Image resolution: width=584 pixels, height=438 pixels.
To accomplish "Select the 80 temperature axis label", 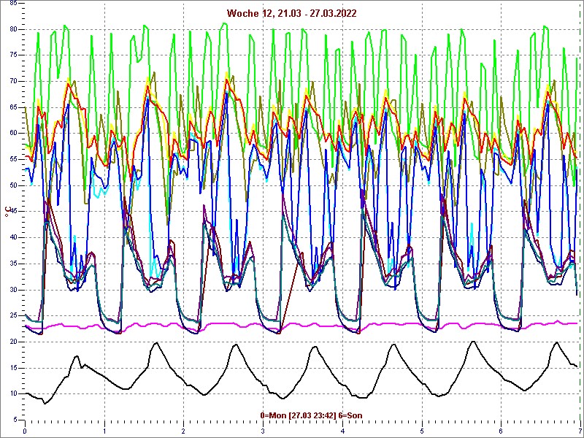I will coord(12,29).
